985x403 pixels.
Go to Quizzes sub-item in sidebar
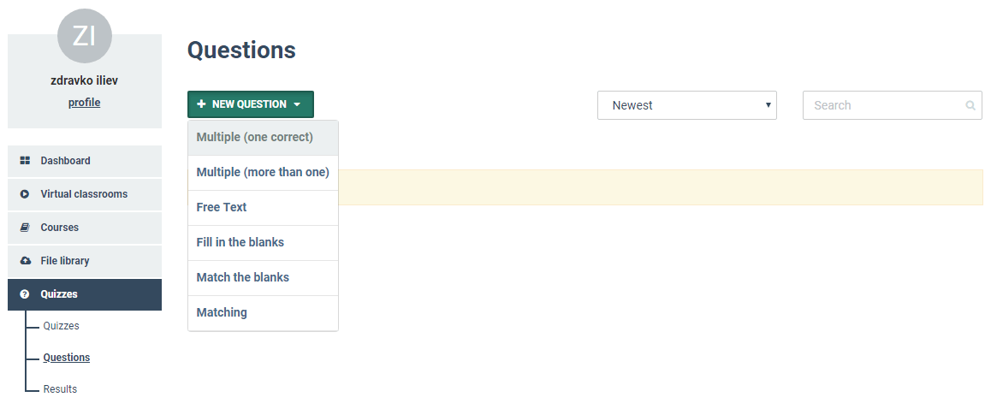(61, 326)
